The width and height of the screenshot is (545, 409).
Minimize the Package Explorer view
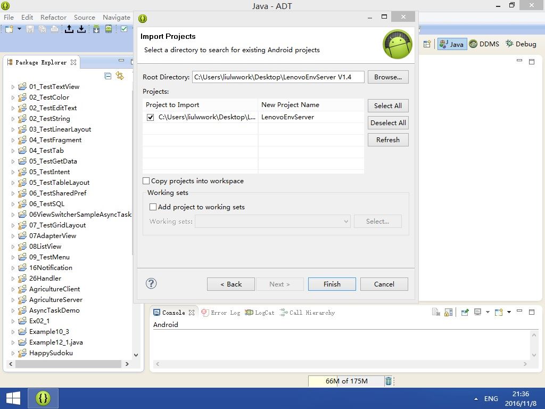pos(121,60)
